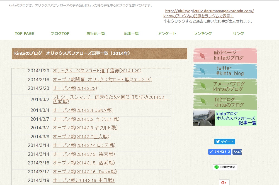Click the leaf icon on fc2ブログ banner

(x=203, y=101)
